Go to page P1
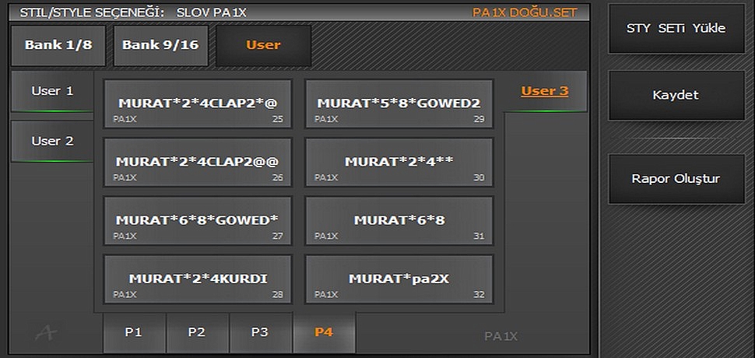Viewport: 755px width, 358px height. [134, 332]
